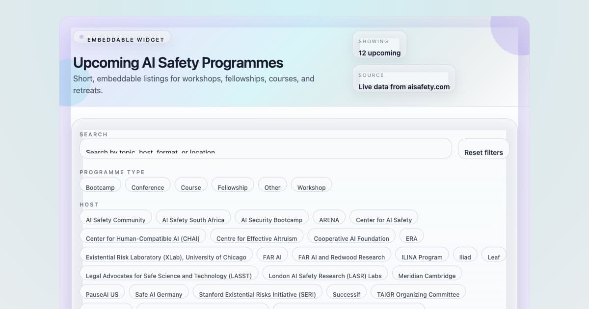Toggle the AI Security Bootcamp host filter
The width and height of the screenshot is (589, 309).
tap(272, 217)
